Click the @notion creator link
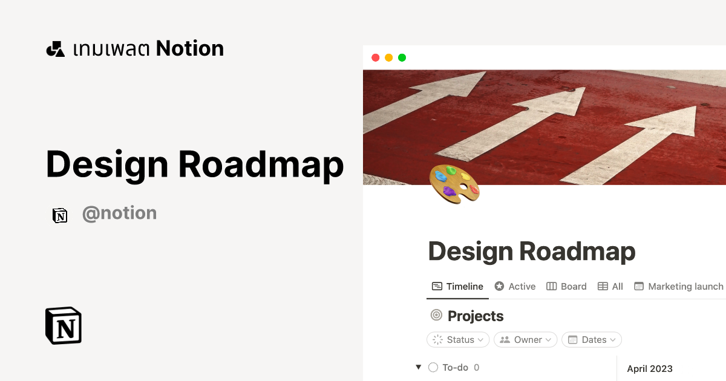726x381 pixels. click(x=119, y=213)
